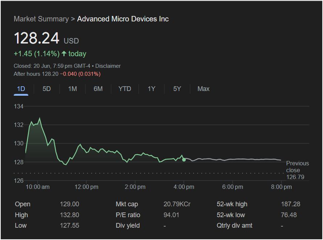The image size is (323, 240).
Task: Click the 6:00 pm axis label
Action: click(233, 187)
